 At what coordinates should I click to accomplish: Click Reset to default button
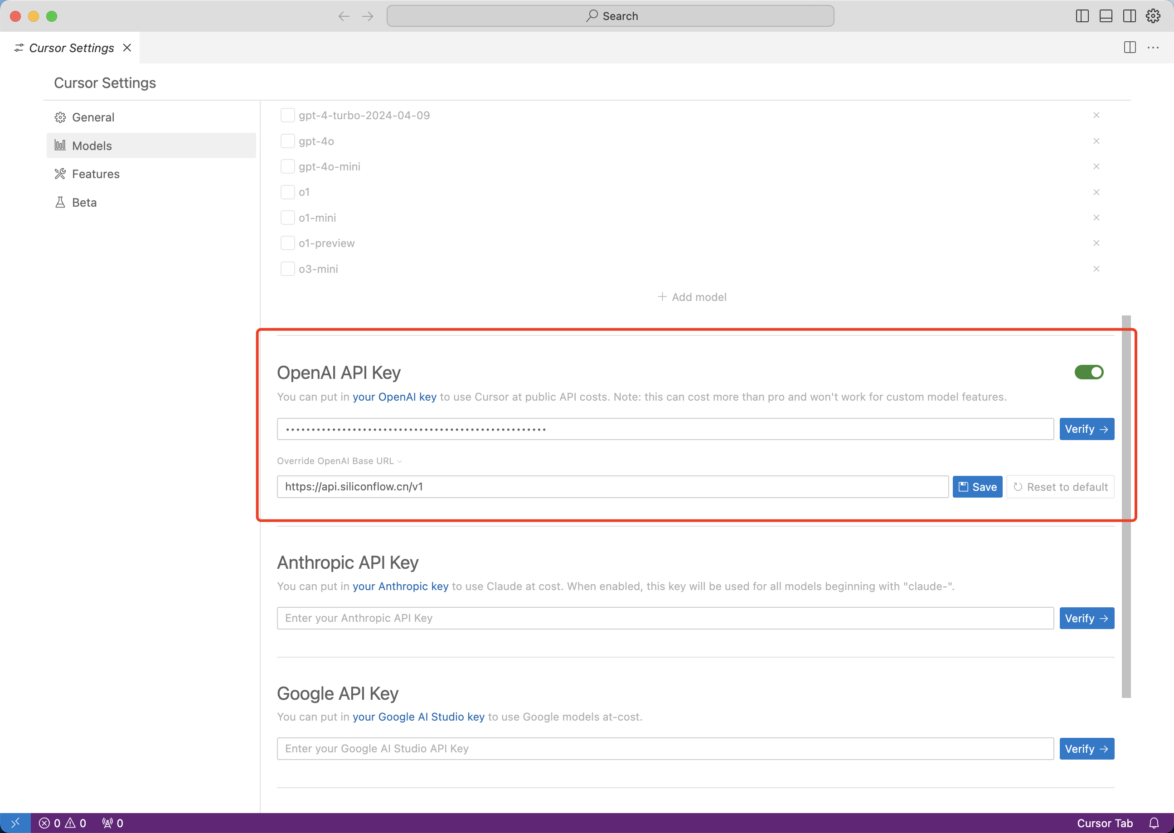(1060, 487)
